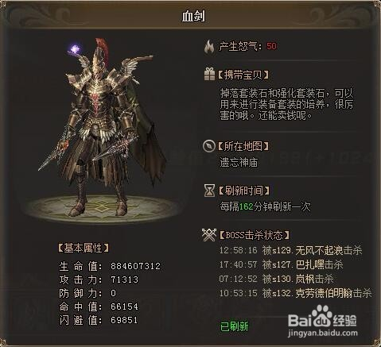Open the jingyan.baidu.com link

point(322,333)
